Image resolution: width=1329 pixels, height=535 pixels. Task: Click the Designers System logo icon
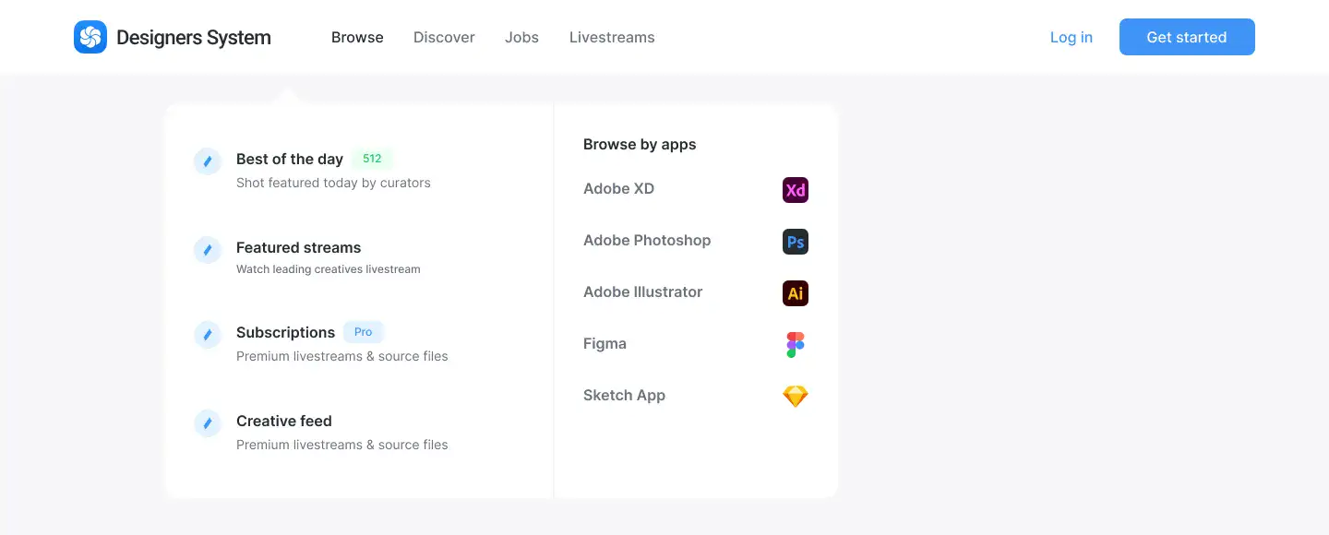tap(90, 37)
